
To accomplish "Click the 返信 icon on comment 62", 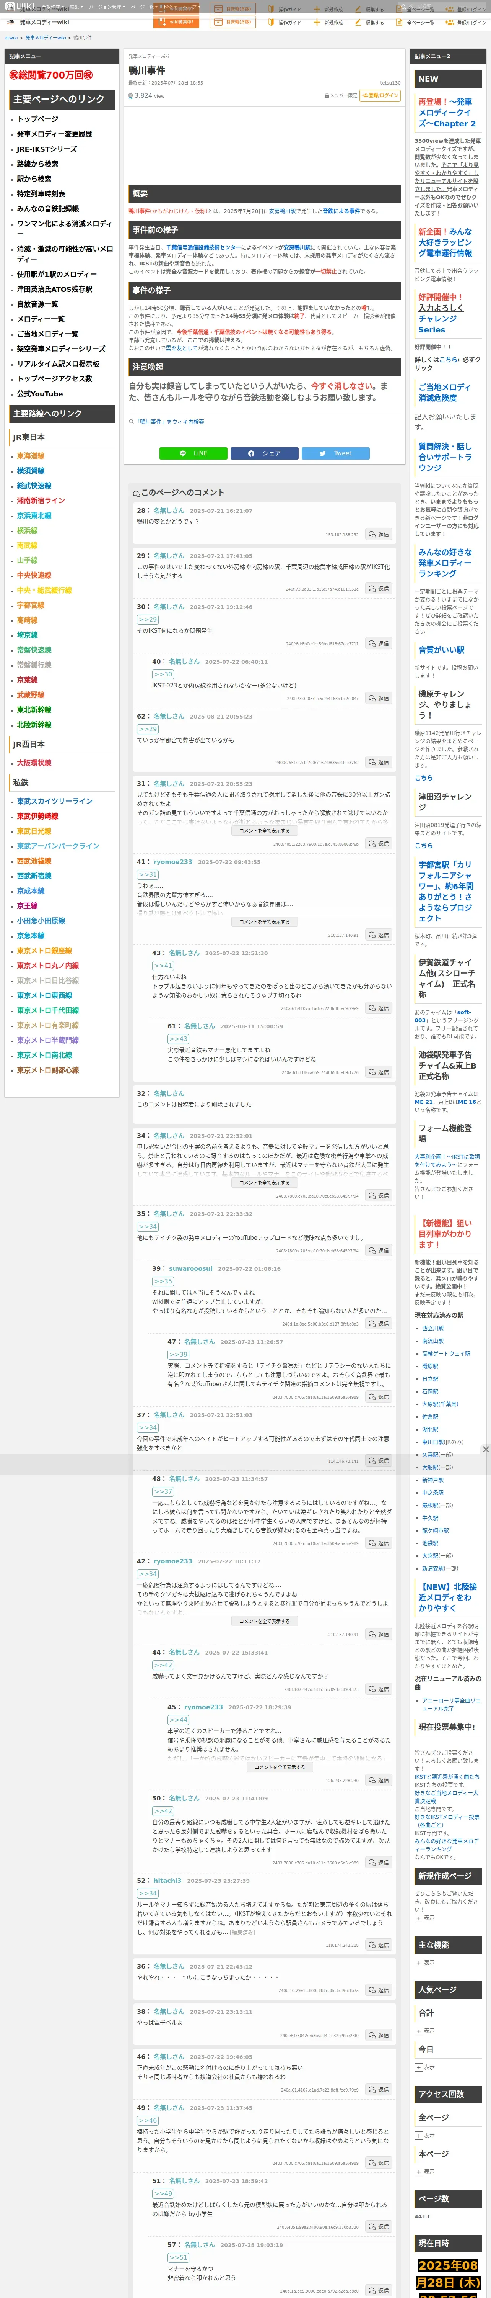I will [379, 763].
